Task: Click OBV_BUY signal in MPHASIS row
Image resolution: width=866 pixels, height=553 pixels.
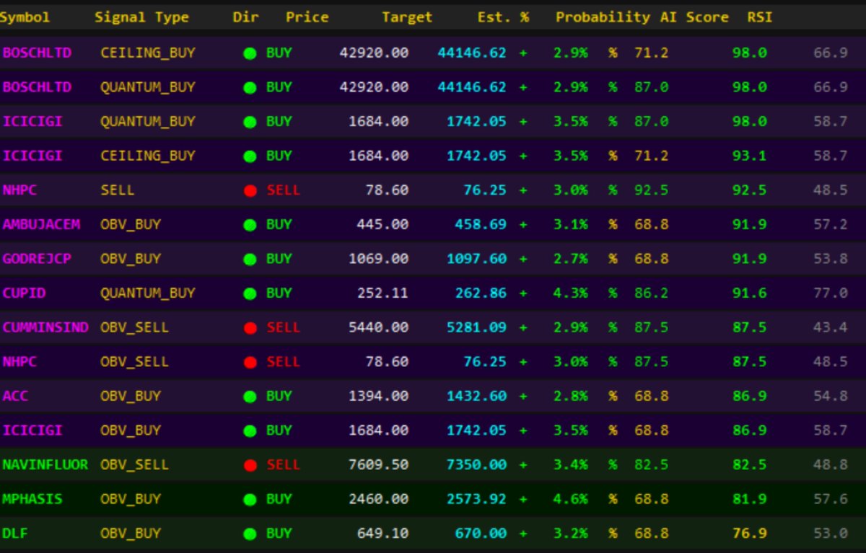Action: click(131, 499)
